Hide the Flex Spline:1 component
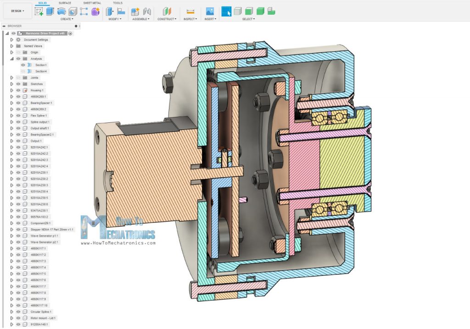Image resolution: width=470 pixels, height=329 pixels. (x=18, y=115)
